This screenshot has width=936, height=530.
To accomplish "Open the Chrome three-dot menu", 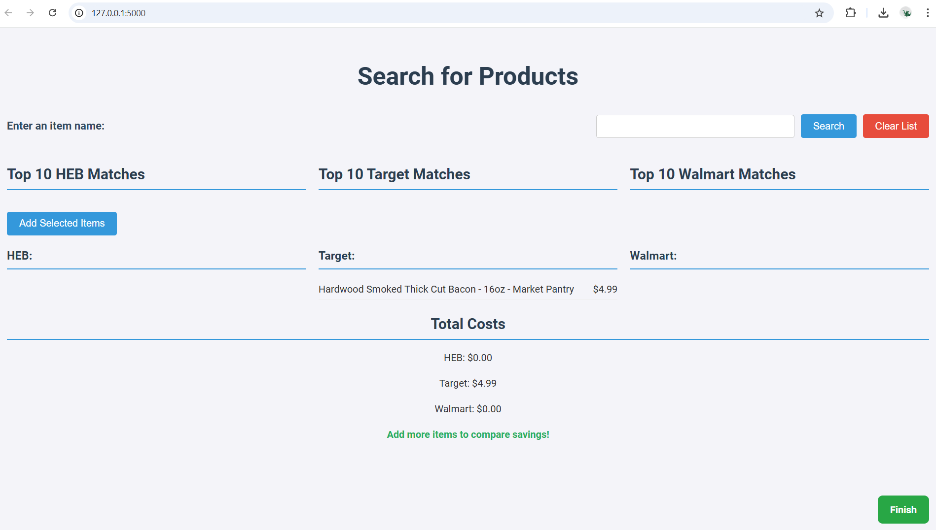I will [x=928, y=13].
